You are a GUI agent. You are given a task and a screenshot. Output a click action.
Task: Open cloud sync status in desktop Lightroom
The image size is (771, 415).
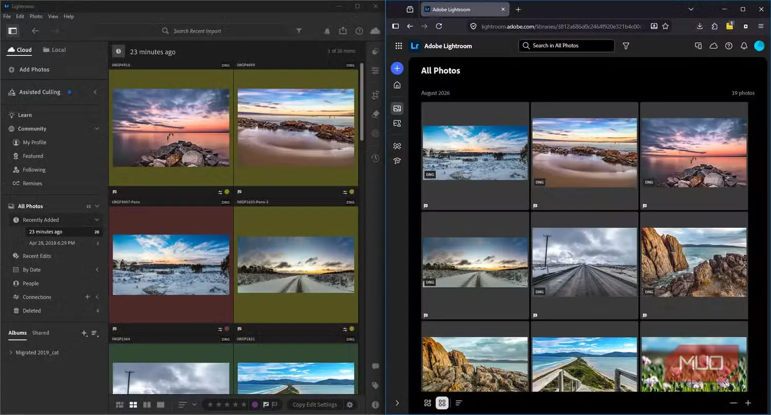pos(376,31)
